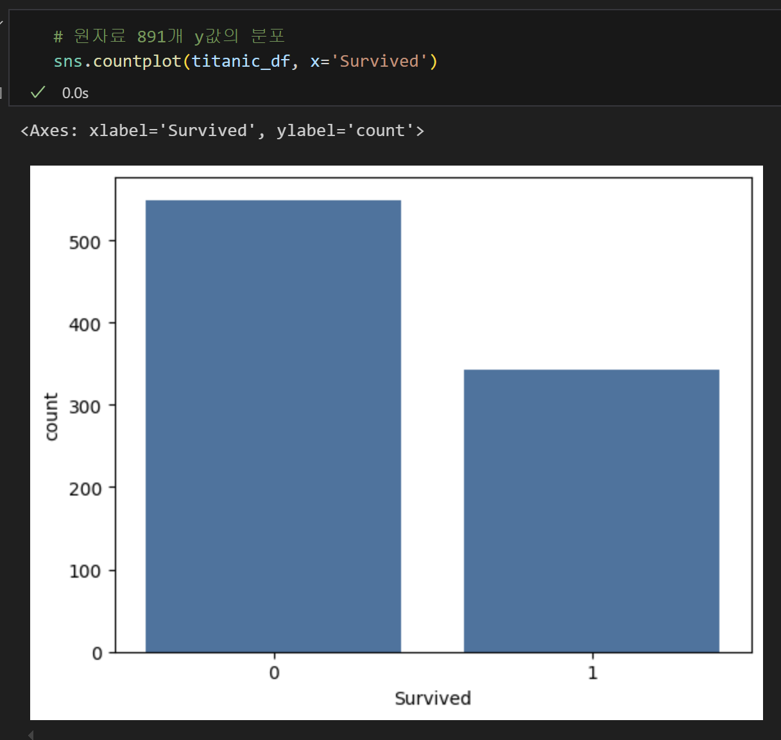Click the blue bar for Survived 1

[592, 511]
